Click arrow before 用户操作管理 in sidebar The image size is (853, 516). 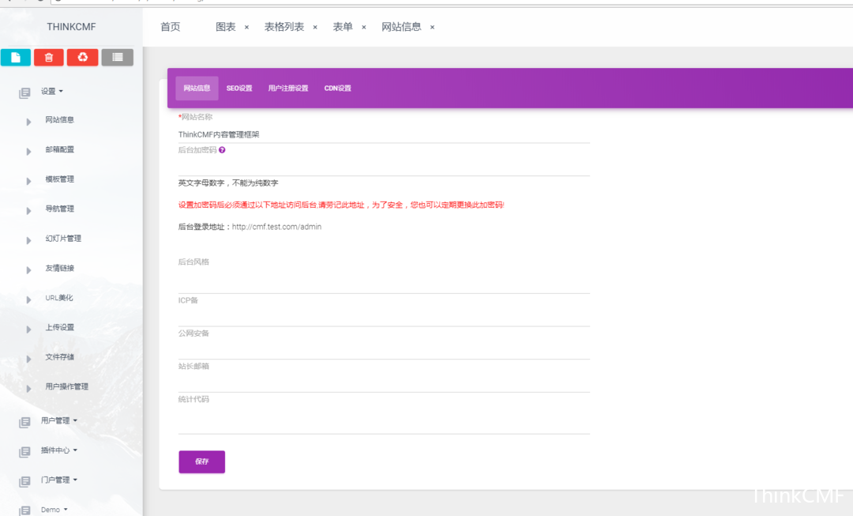(x=29, y=389)
